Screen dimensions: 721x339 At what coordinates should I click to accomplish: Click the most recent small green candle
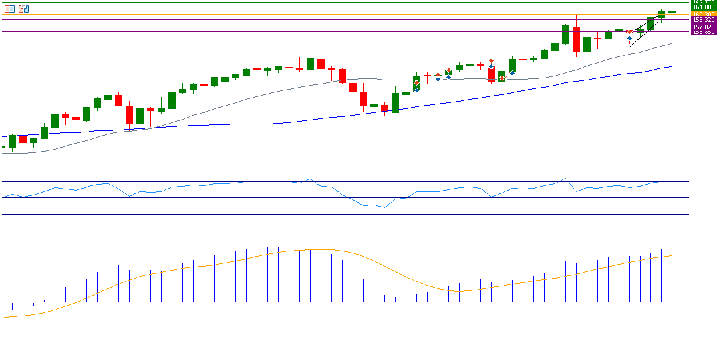(672, 11)
